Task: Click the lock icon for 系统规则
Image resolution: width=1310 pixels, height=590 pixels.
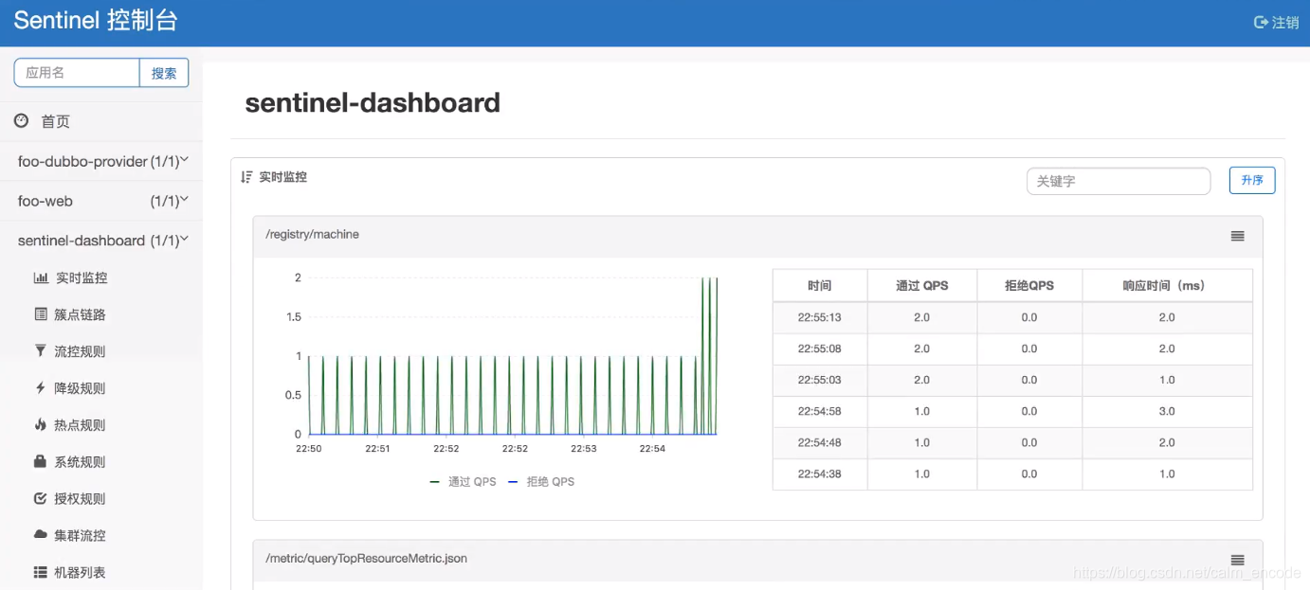Action: tap(41, 462)
